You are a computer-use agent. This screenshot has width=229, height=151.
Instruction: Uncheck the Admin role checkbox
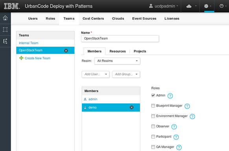click(x=153, y=95)
